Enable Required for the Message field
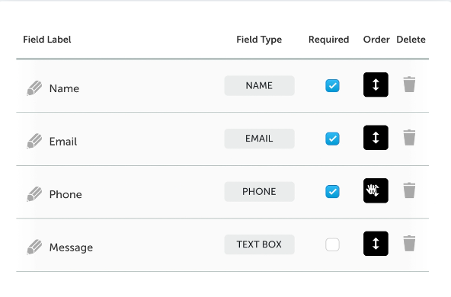This screenshot has height=297, width=451. pyautogui.click(x=332, y=244)
